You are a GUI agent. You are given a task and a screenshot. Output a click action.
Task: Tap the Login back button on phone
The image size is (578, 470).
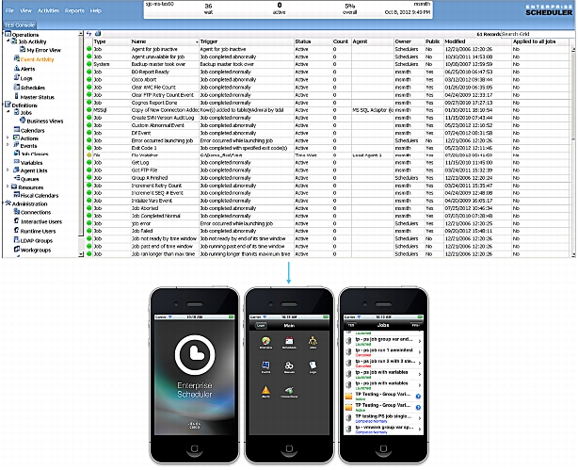click(x=261, y=325)
